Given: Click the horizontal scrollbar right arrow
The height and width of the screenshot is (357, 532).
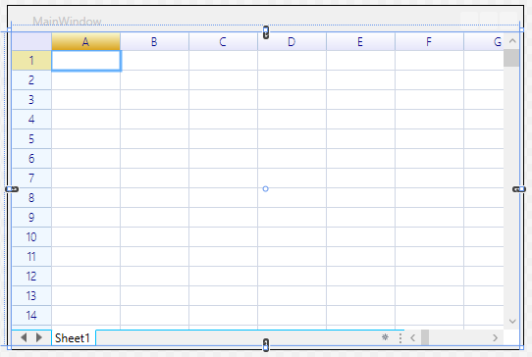Looking at the screenshot, I should (x=495, y=337).
